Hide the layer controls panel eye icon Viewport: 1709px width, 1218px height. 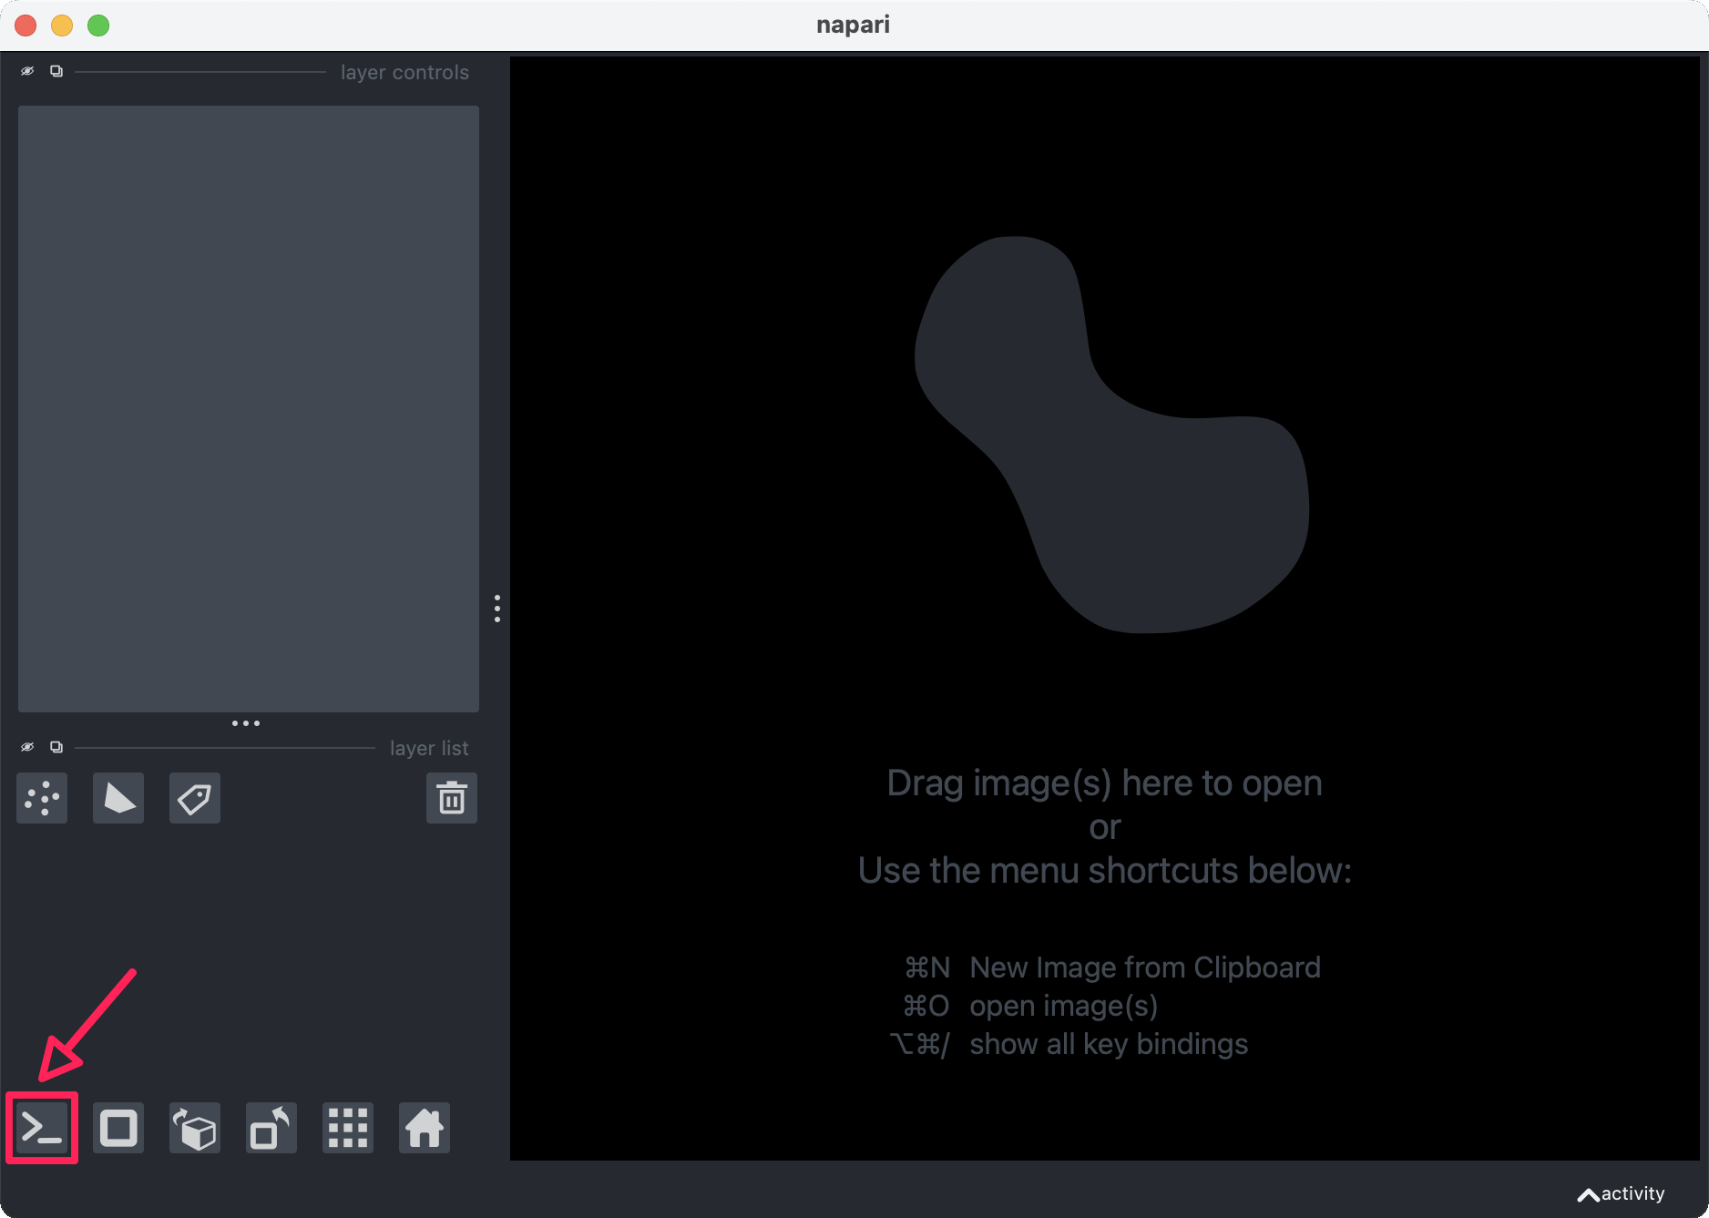point(27,71)
